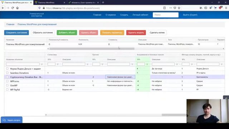Click the green Добавить объект button
229x129 pixels.
(67, 33)
